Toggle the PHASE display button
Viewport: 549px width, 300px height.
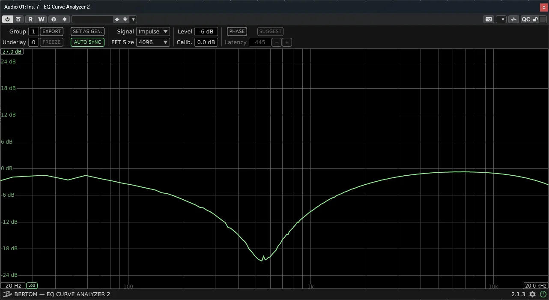tap(237, 31)
